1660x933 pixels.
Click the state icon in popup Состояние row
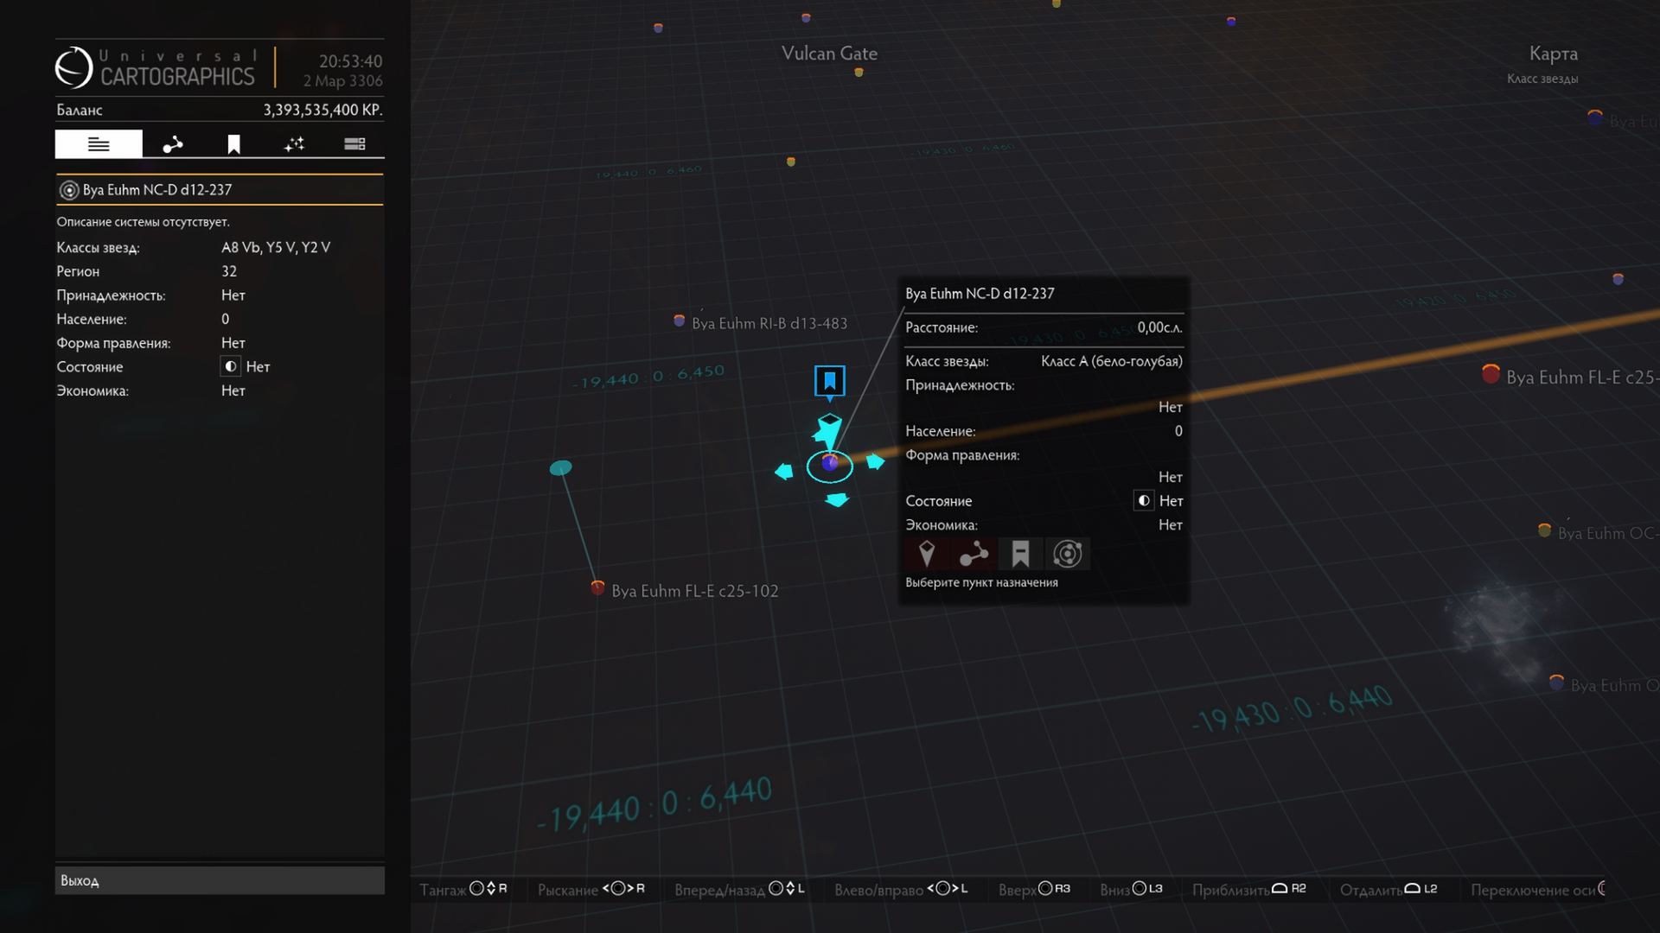(x=1144, y=500)
